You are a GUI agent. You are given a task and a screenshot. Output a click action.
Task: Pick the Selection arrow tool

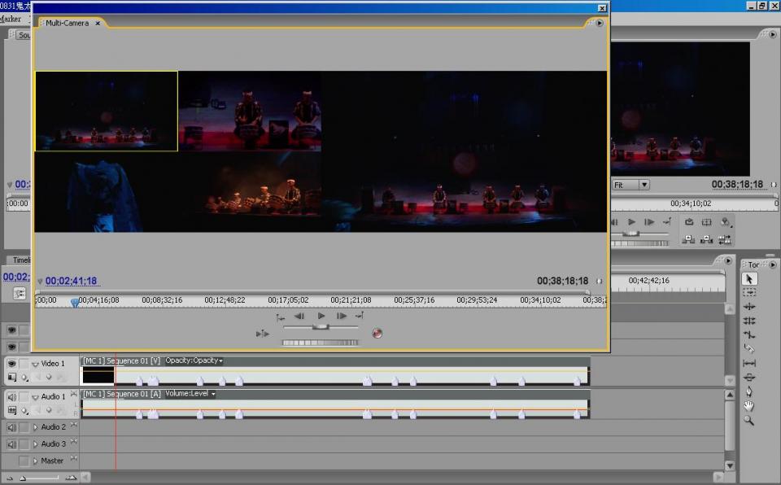(x=749, y=278)
